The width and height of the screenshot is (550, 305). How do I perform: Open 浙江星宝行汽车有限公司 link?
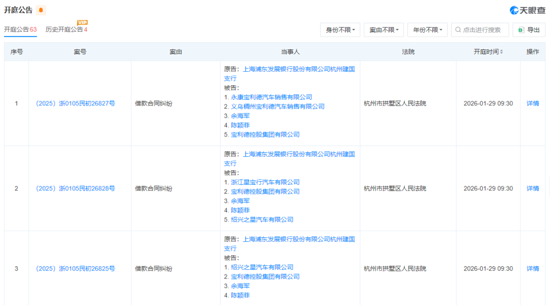click(265, 182)
